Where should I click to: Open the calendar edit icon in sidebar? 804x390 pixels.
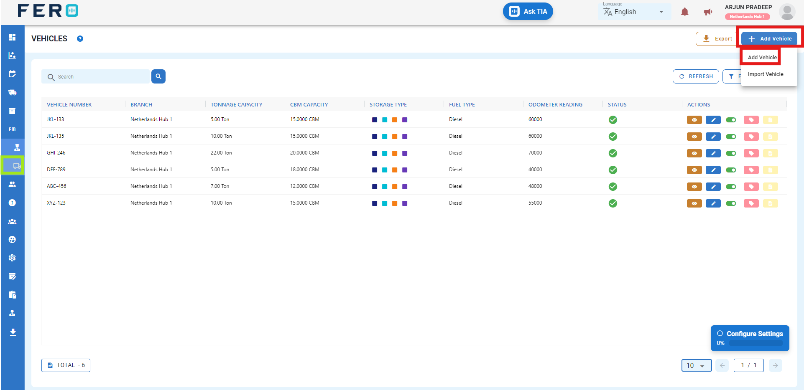12,74
